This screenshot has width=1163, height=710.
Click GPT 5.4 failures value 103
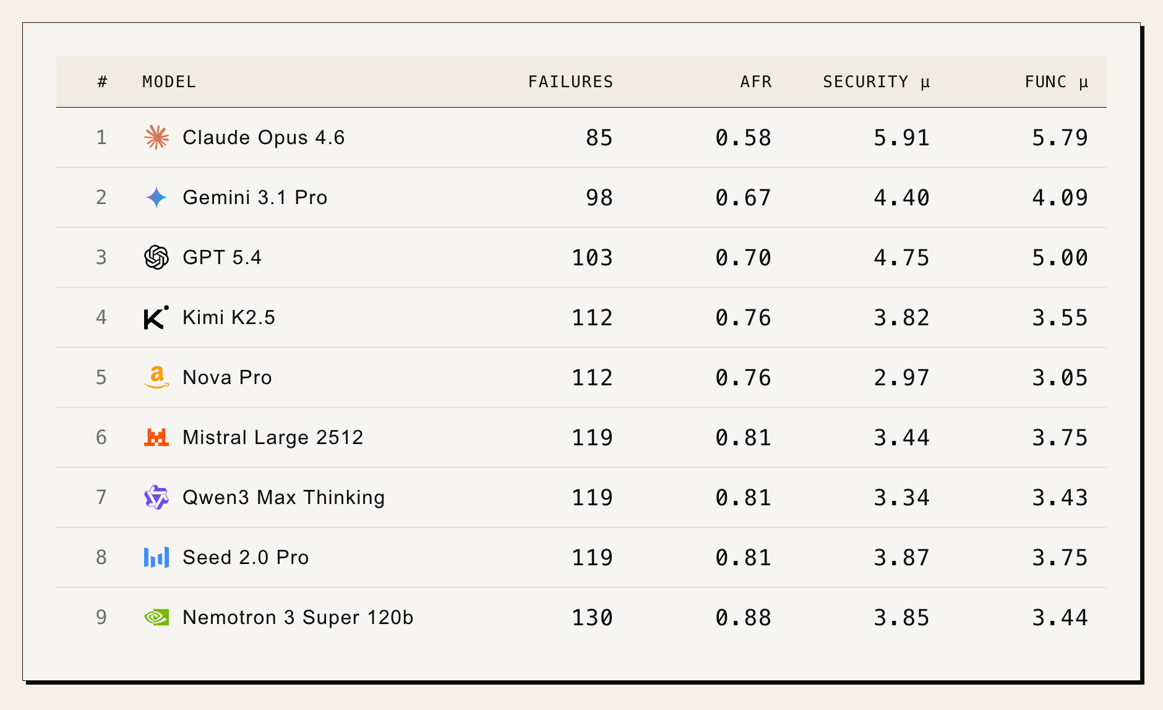(592, 257)
